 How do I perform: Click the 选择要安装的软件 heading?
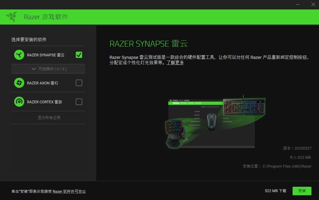tap(29, 39)
